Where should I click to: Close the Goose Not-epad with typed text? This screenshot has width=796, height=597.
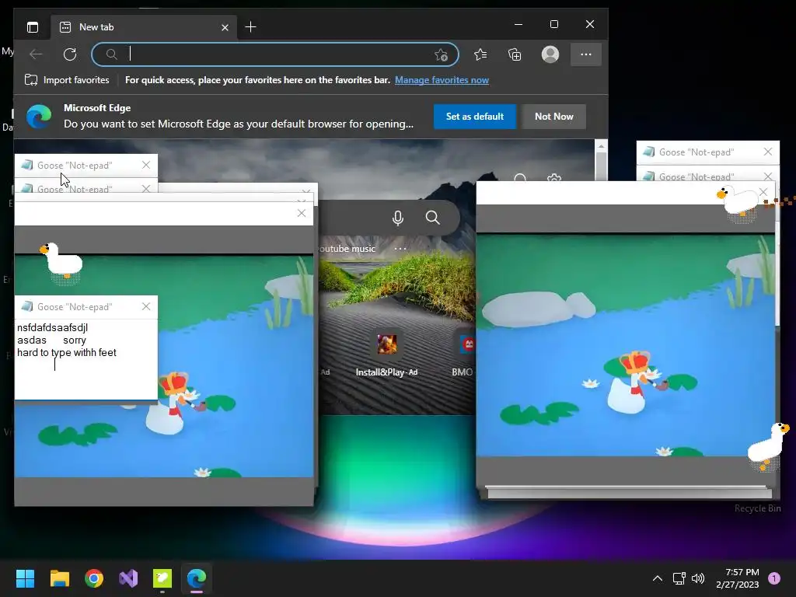(146, 306)
